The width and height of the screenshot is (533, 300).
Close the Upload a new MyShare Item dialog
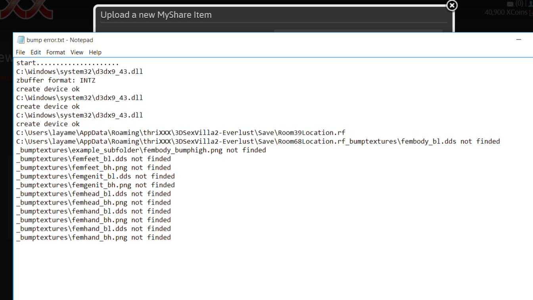(452, 6)
